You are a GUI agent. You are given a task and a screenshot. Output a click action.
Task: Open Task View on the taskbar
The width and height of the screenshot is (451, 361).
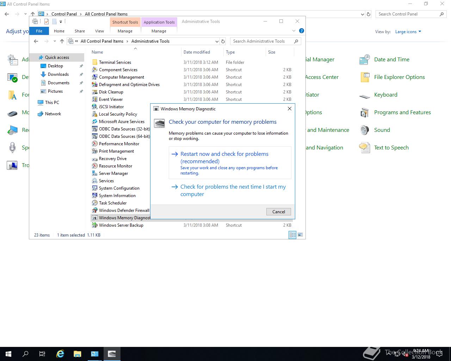(x=42, y=354)
